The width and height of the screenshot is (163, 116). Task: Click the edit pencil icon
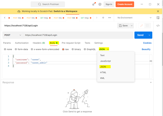tap(142, 26)
